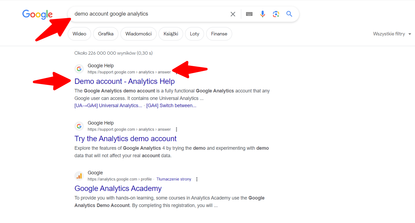Open the Wiadomości filter
The width and height of the screenshot is (415, 223).
(x=138, y=34)
